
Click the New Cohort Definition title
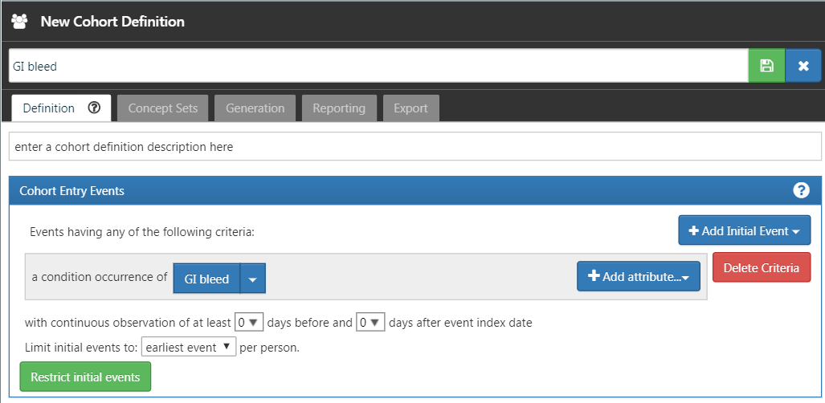[112, 22]
